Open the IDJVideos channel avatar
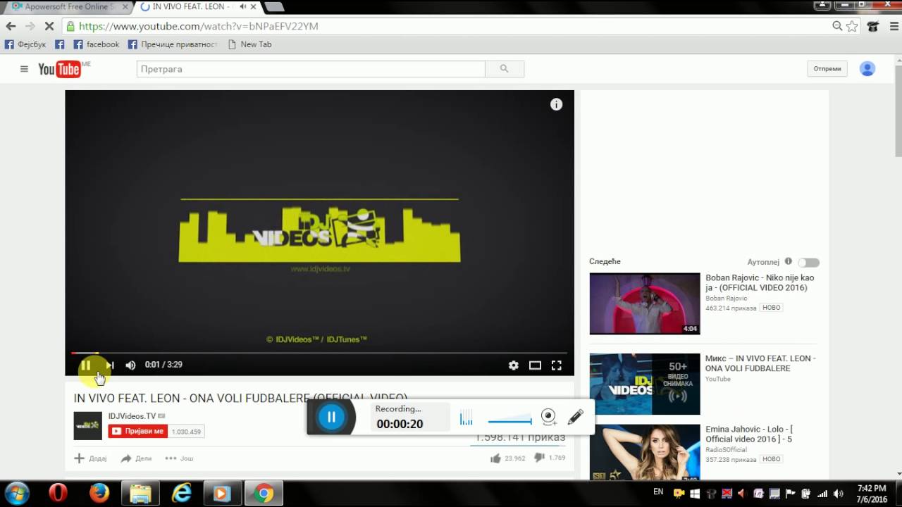The image size is (902, 507). (88, 426)
